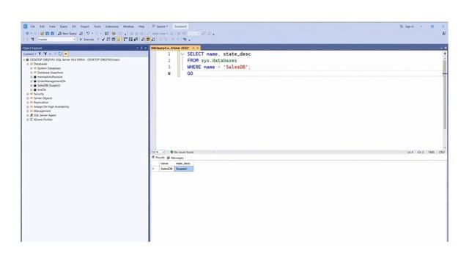Open the Edit menu
Screen dimensions: 469x264
click(x=43, y=26)
